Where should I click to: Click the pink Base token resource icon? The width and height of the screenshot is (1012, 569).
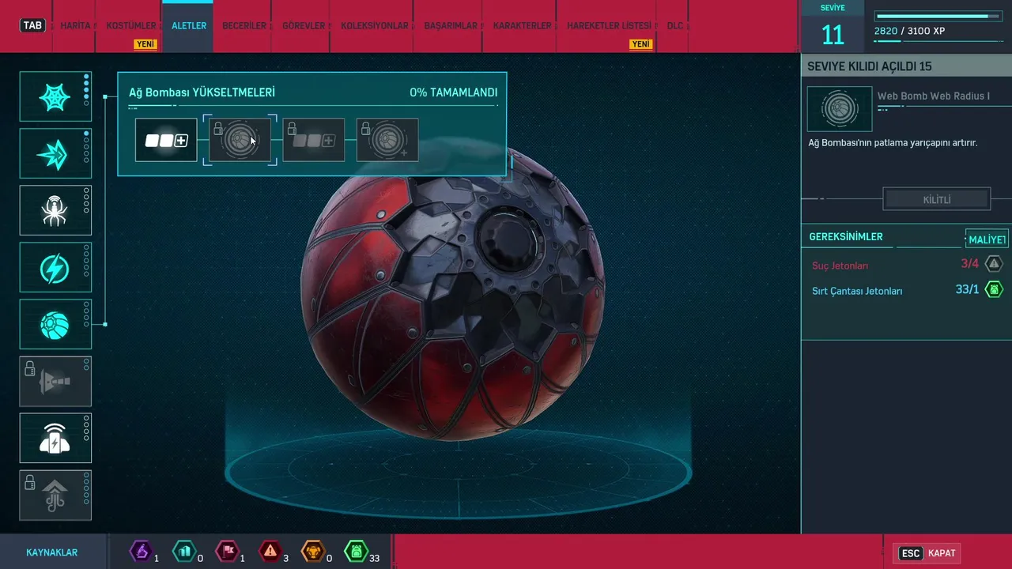tap(228, 550)
